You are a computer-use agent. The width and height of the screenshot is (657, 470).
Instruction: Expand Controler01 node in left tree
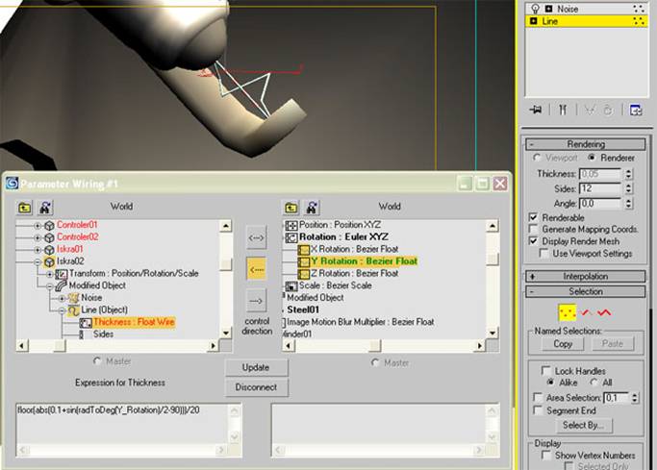38,225
